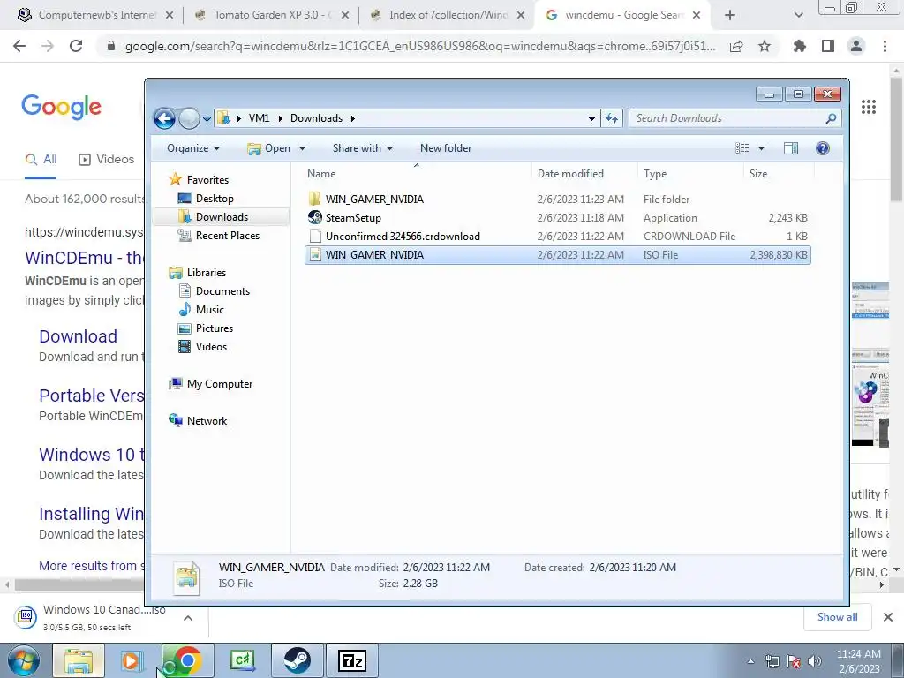Toggle the preview pane
The width and height of the screenshot is (904, 678).
click(x=791, y=148)
